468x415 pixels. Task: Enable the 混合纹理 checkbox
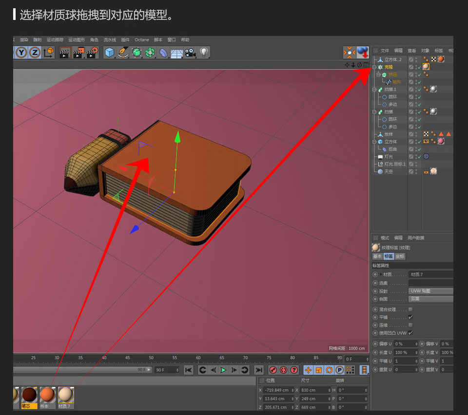[410, 309]
